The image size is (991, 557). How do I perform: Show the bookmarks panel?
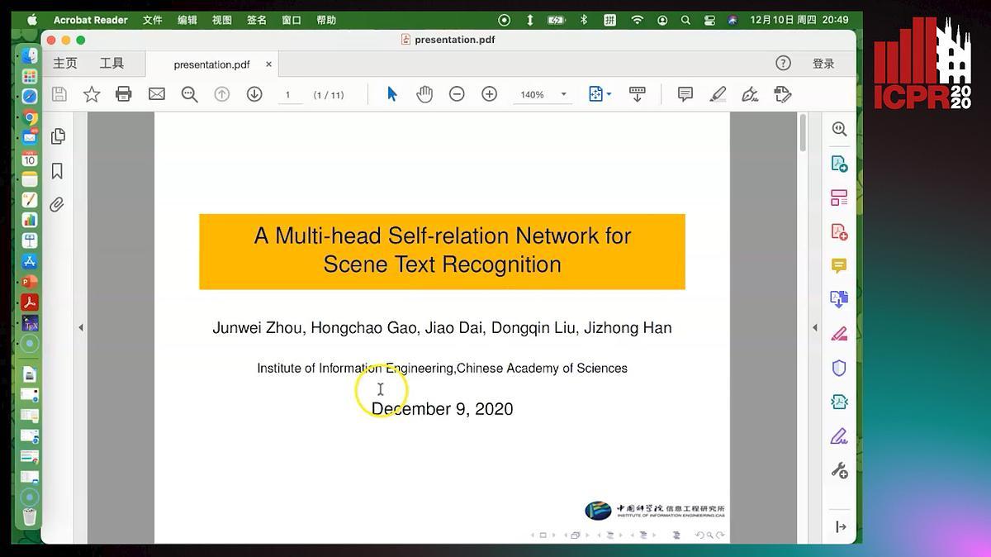pyautogui.click(x=57, y=171)
